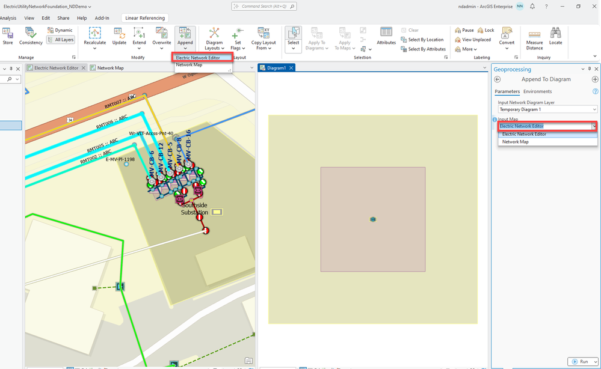This screenshot has height=369, width=601.
Task: Open the Run button dropdown arrow
Action: coord(595,361)
